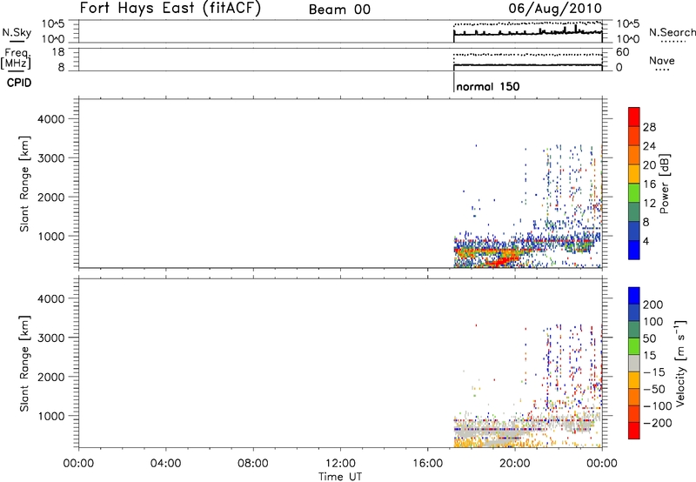This screenshot has width=696, height=482.
Task: Select the yellow 16–20 dB Power colorbar segment
Action: click(634, 174)
